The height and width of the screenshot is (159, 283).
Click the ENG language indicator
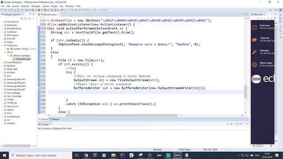click(257, 155)
